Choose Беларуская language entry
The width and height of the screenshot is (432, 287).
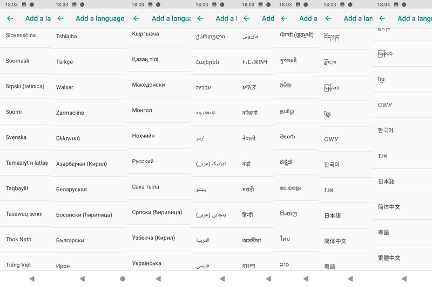pyautogui.click(x=71, y=190)
